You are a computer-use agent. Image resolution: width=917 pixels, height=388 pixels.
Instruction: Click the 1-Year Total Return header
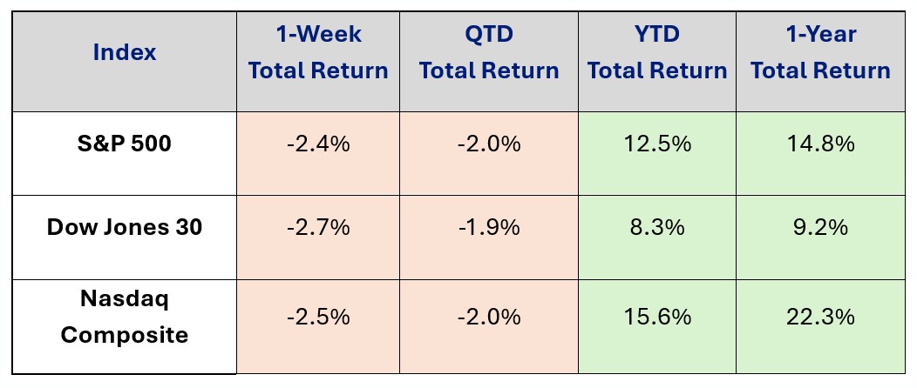tap(820, 52)
